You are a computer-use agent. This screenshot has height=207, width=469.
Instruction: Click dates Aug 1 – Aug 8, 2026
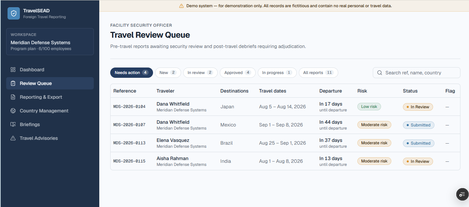(281, 161)
